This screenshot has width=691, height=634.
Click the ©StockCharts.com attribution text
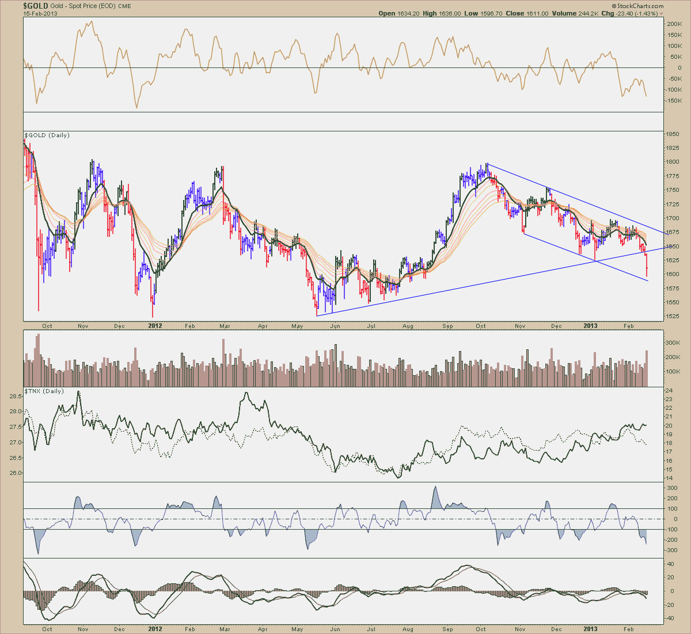click(x=637, y=5)
